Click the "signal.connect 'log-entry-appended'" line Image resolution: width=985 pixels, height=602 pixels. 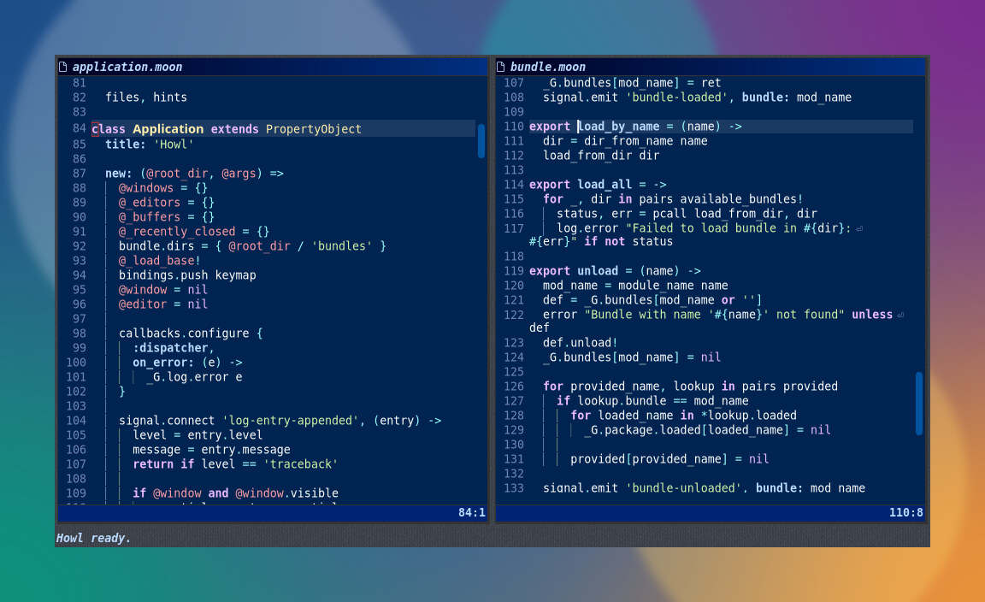pyautogui.click(x=280, y=421)
